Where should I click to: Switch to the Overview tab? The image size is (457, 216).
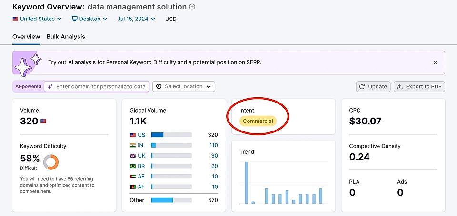pos(26,37)
